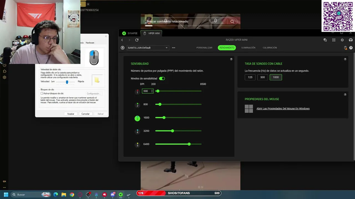This screenshot has height=199, width=355.
Task: Open the RENDIMIENTO tab
Action: [x=227, y=48]
